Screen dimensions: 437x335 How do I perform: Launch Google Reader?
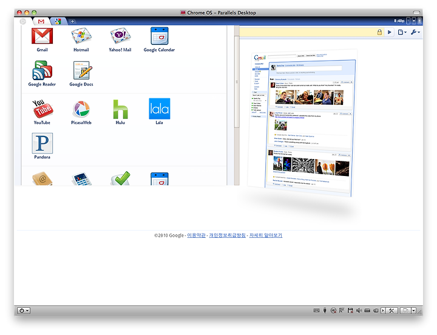(x=42, y=70)
